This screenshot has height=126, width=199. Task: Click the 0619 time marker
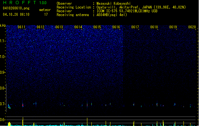[x=173, y=27]
